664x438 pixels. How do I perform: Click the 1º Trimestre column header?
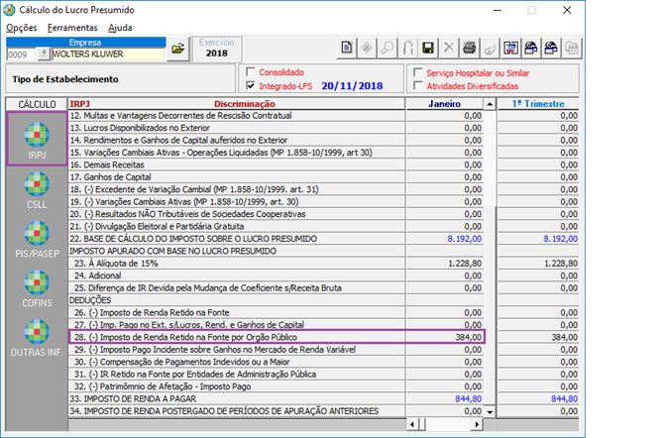coord(538,104)
